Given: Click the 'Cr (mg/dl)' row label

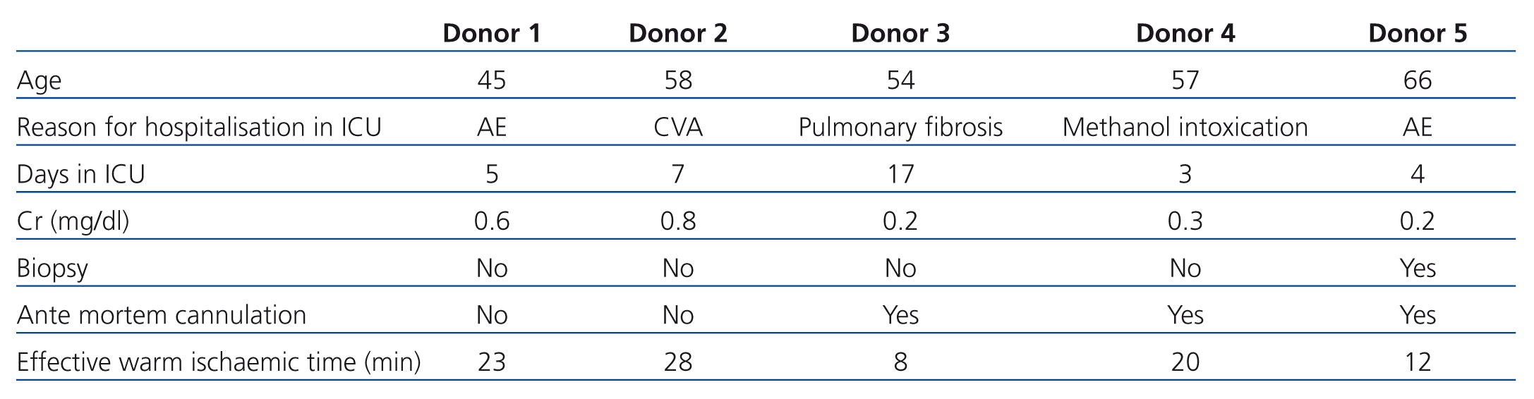Looking at the screenshot, I should point(73,221).
